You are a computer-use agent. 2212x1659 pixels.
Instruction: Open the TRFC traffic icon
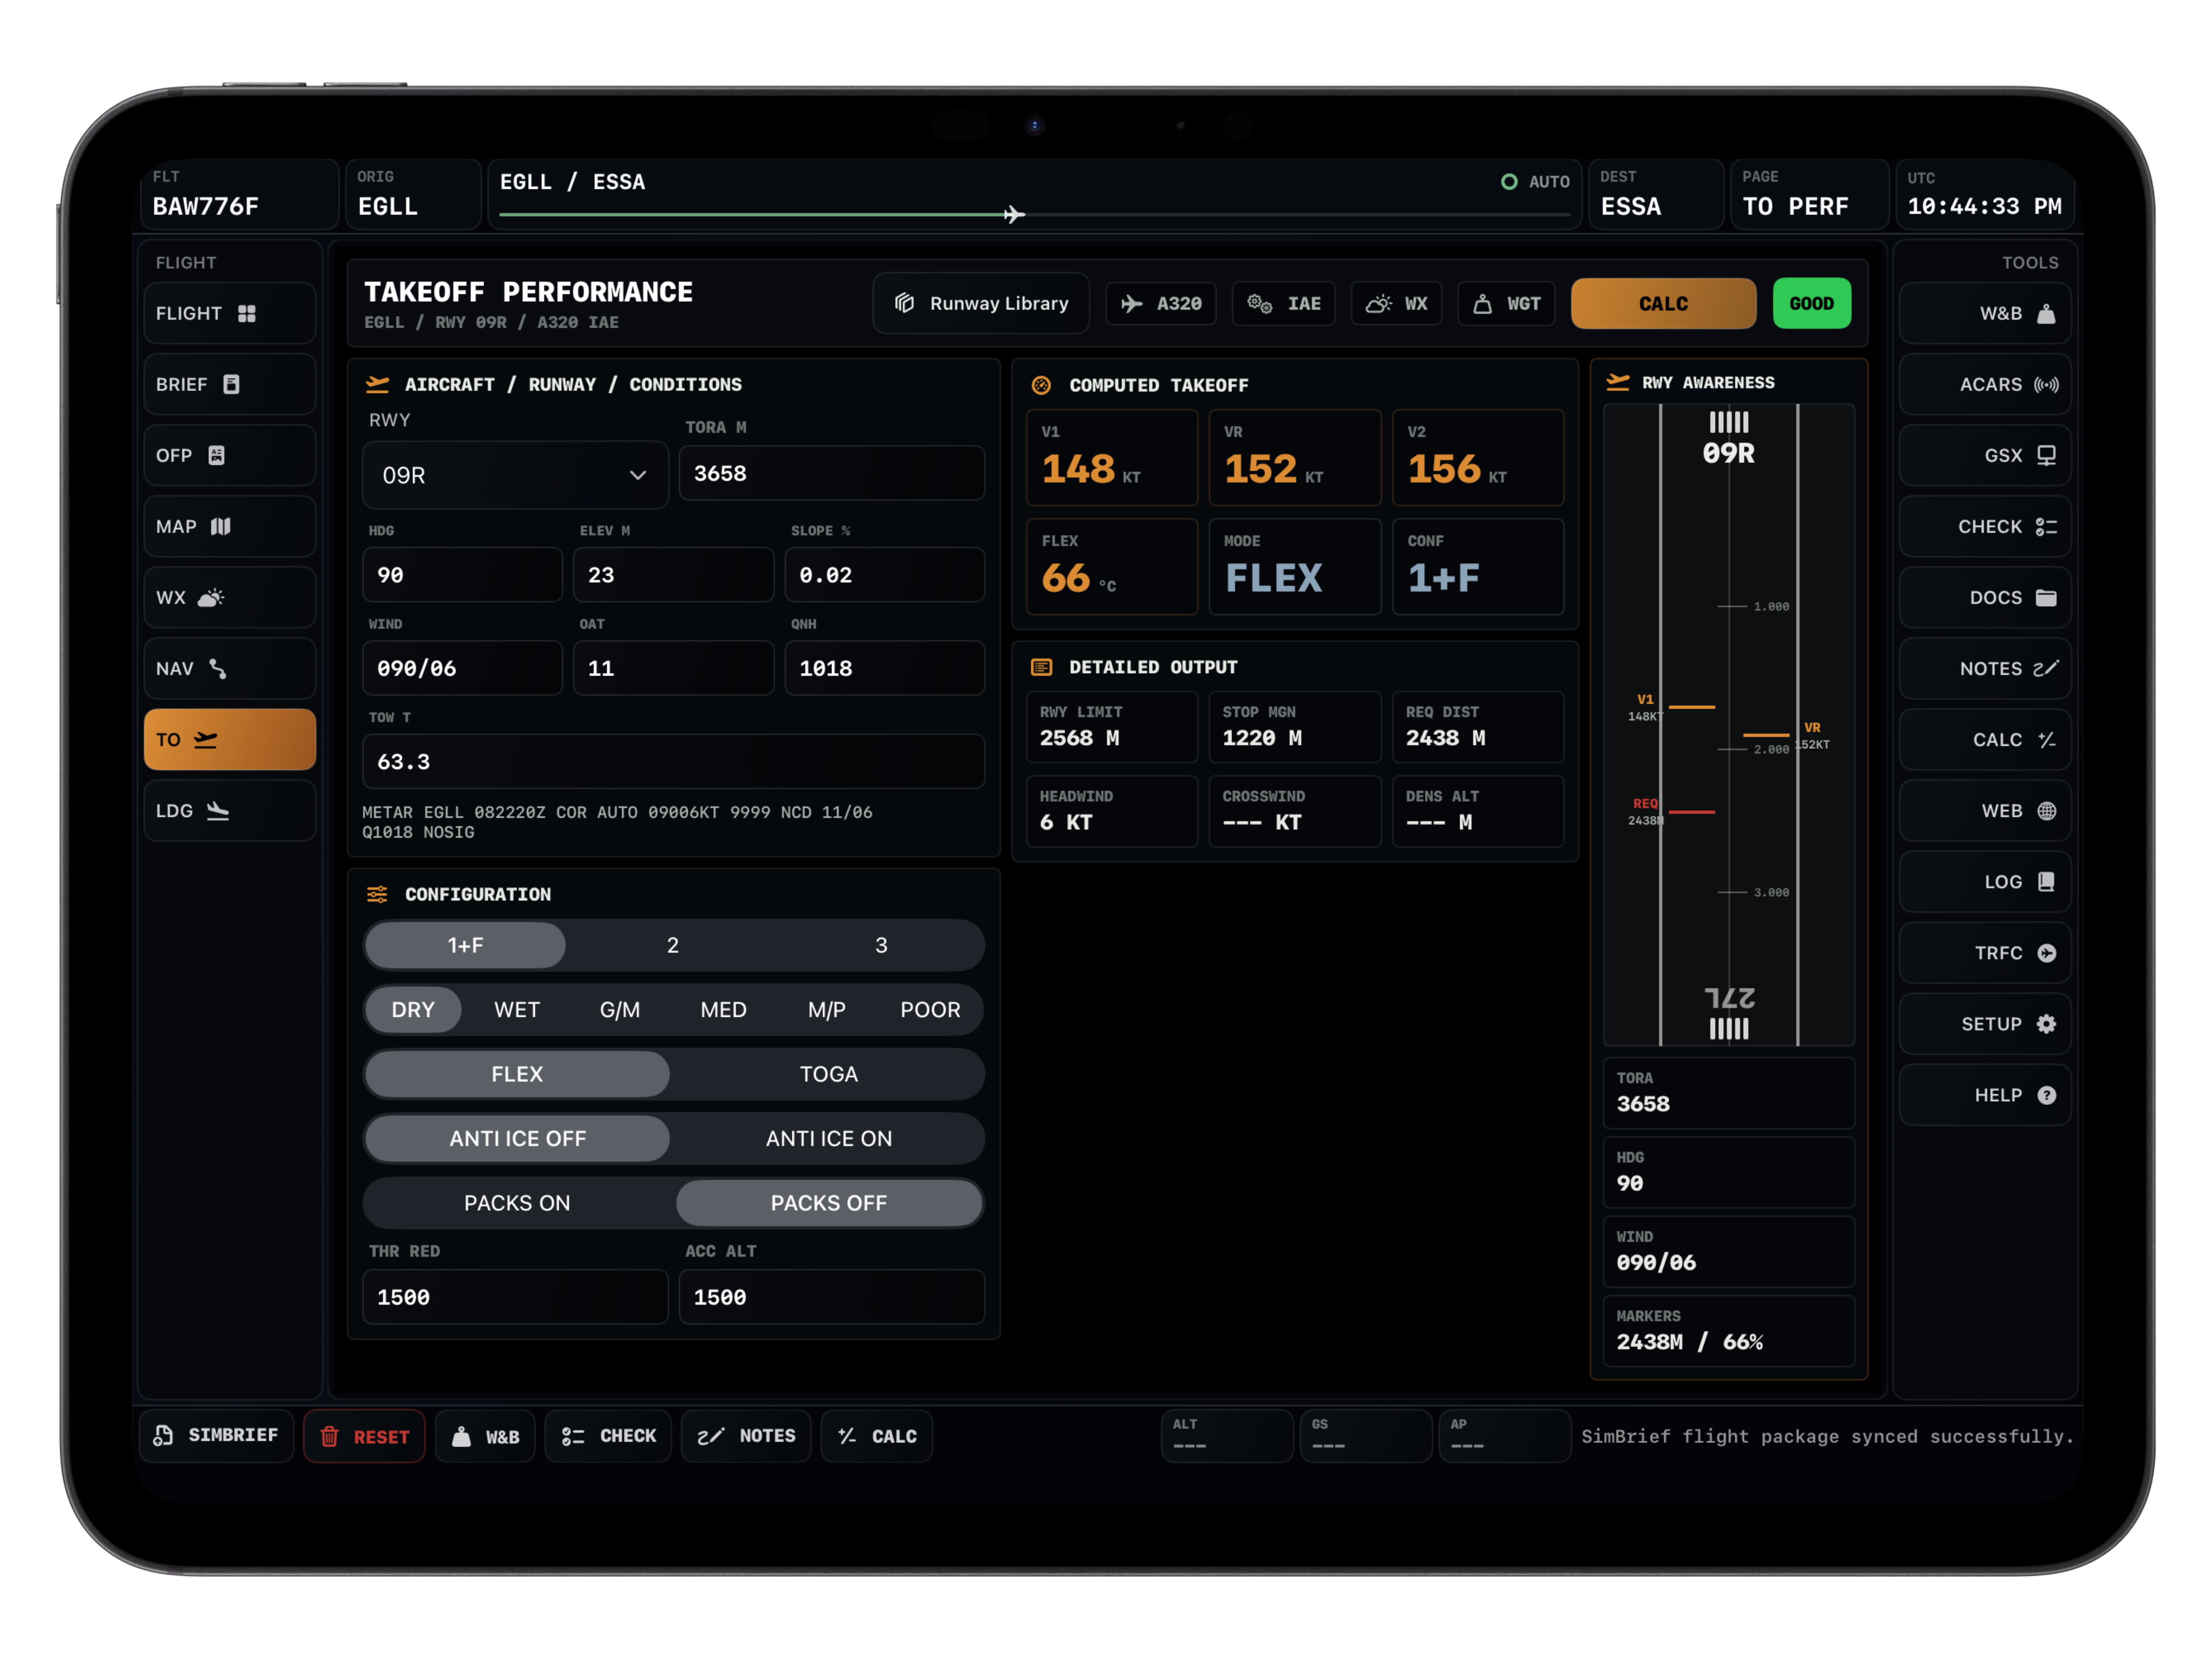click(2046, 953)
